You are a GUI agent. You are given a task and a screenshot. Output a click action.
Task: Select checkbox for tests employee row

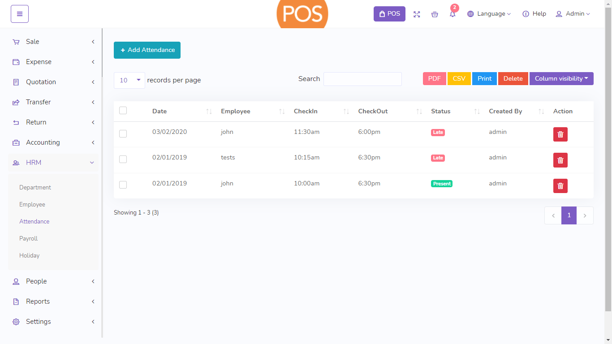(x=123, y=159)
